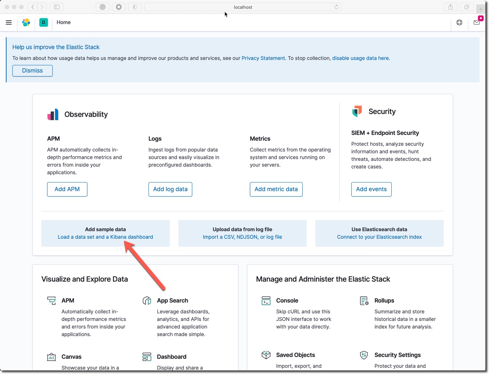Viewport: 489px width, 374px height.
Task: Open a new tab with plus
Action: 481,9
